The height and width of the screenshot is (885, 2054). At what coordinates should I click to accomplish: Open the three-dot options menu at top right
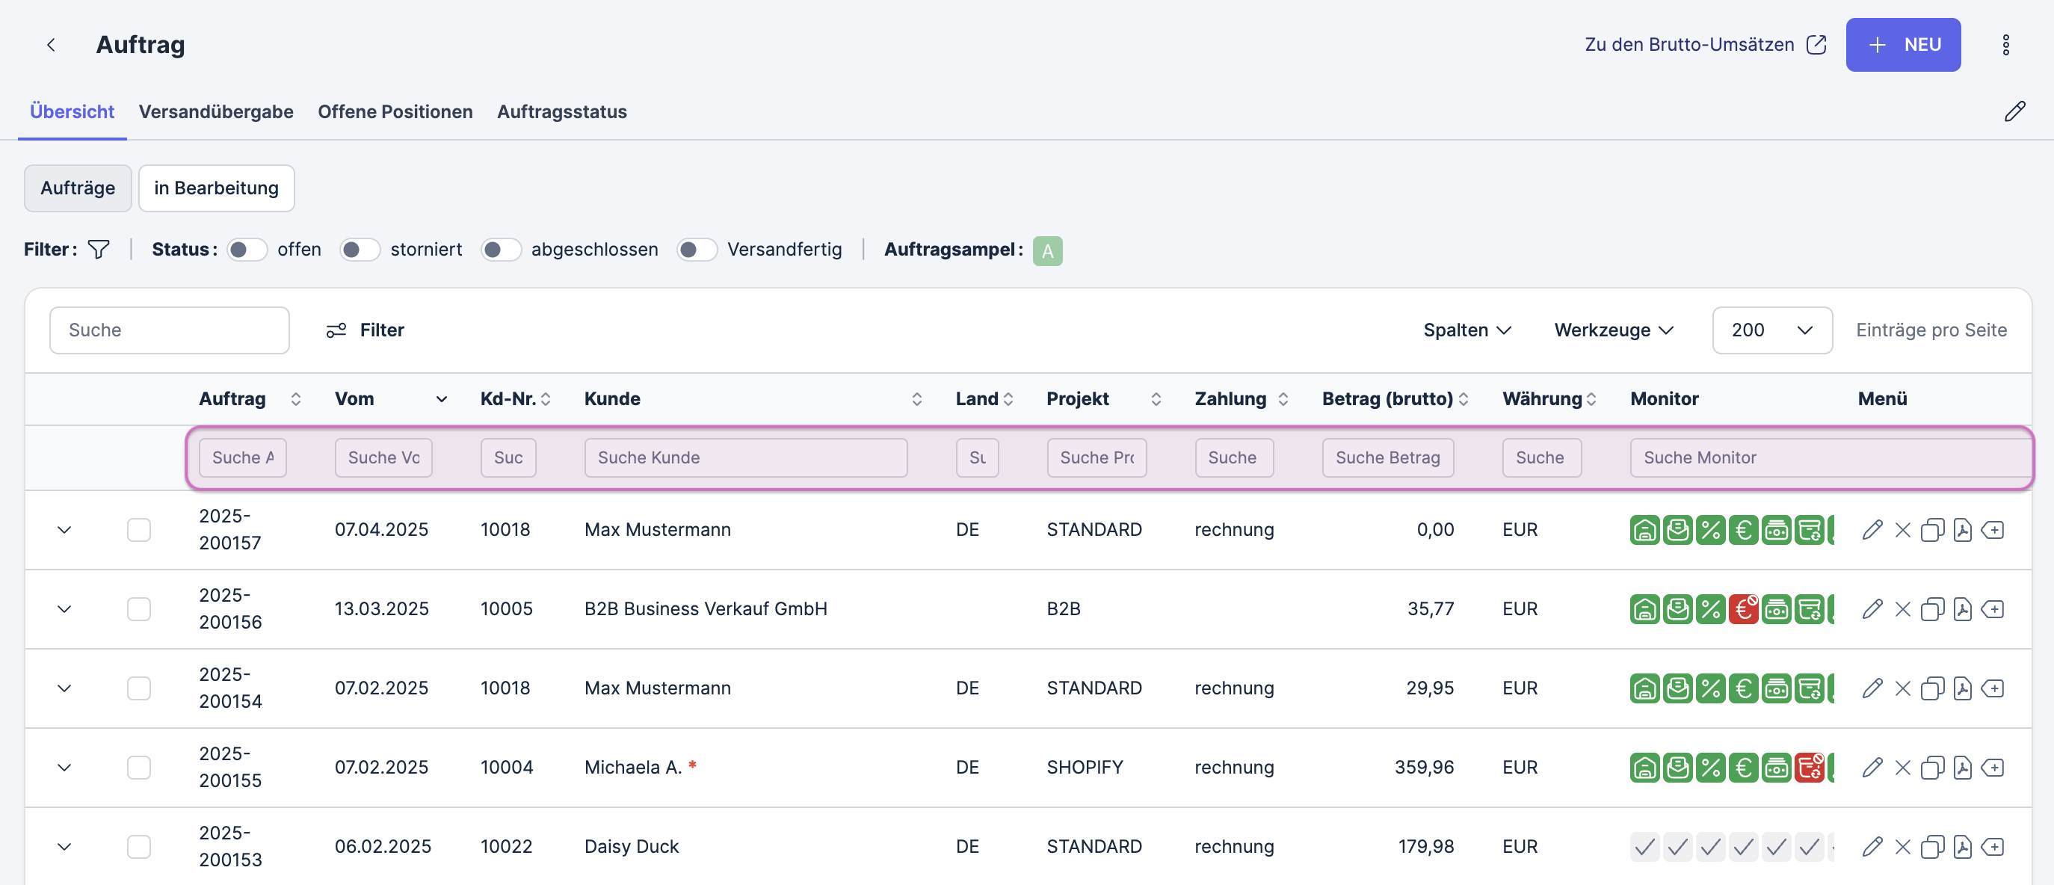[2005, 45]
